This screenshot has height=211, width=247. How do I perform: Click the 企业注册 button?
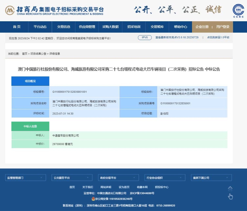pos(202,27)
